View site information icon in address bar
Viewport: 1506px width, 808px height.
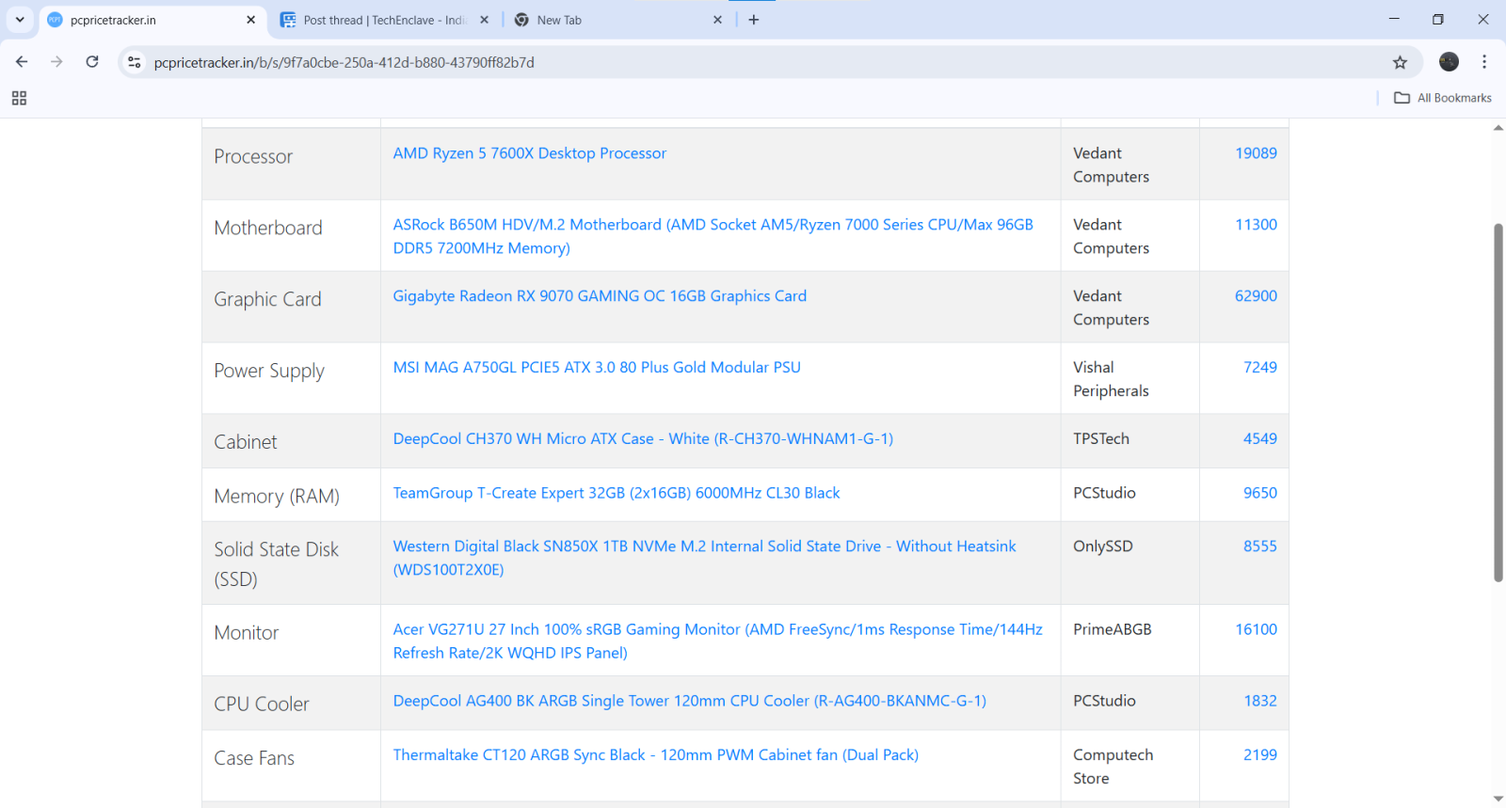[135, 62]
